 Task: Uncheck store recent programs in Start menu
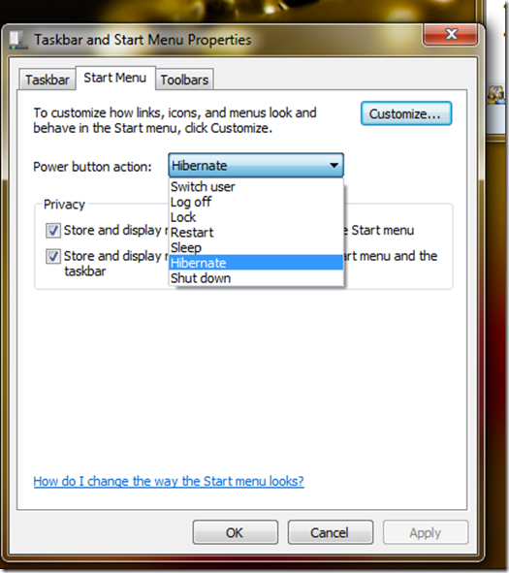(53, 231)
